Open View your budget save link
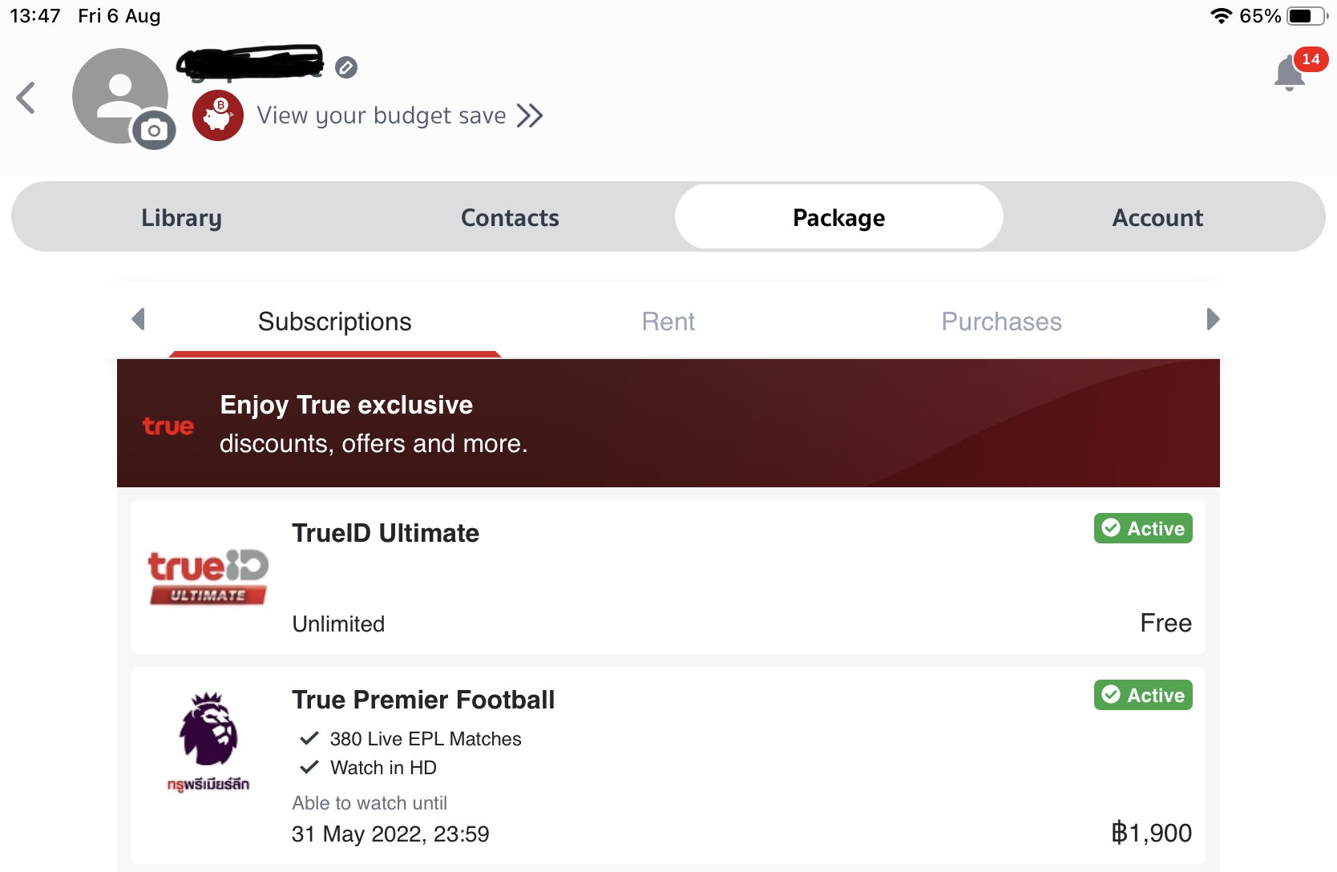 tap(382, 115)
